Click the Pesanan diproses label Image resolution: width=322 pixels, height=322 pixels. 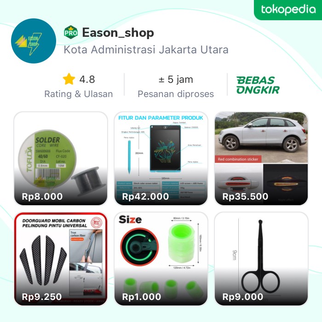pos(176,94)
